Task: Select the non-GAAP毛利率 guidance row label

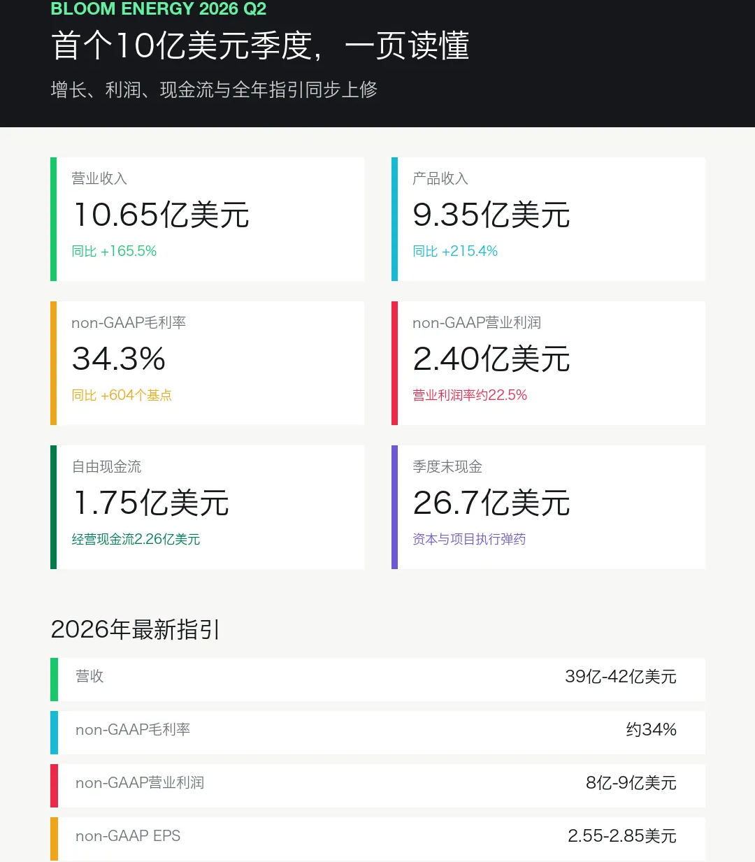Action: coord(133,729)
